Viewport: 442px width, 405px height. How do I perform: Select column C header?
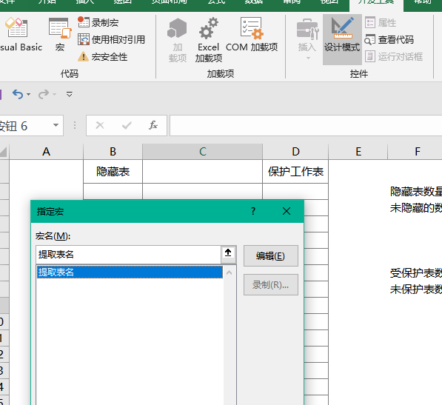click(x=202, y=152)
